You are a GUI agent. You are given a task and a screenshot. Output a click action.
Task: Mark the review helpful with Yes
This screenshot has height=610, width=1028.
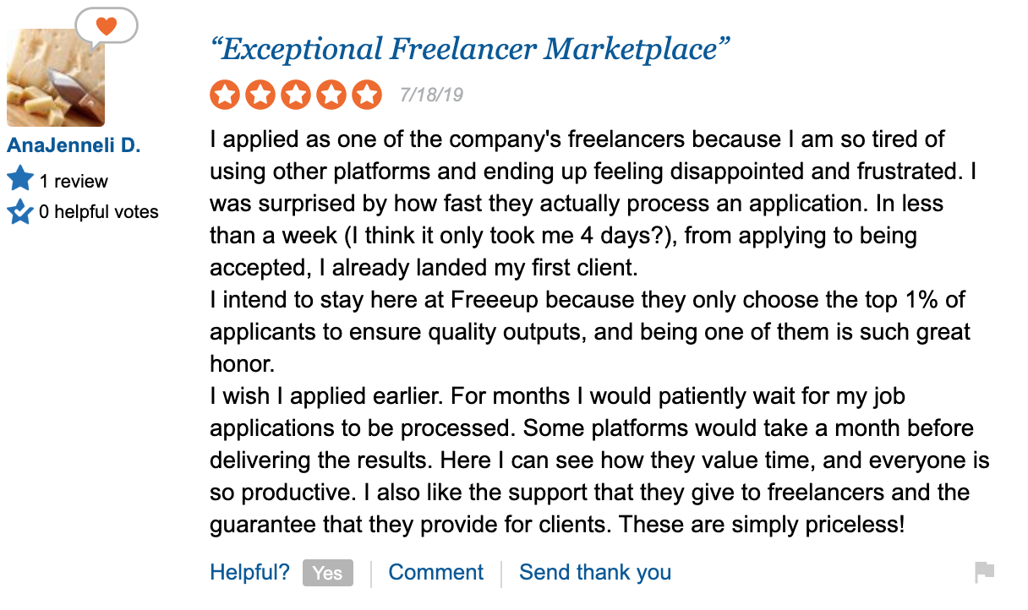(328, 573)
